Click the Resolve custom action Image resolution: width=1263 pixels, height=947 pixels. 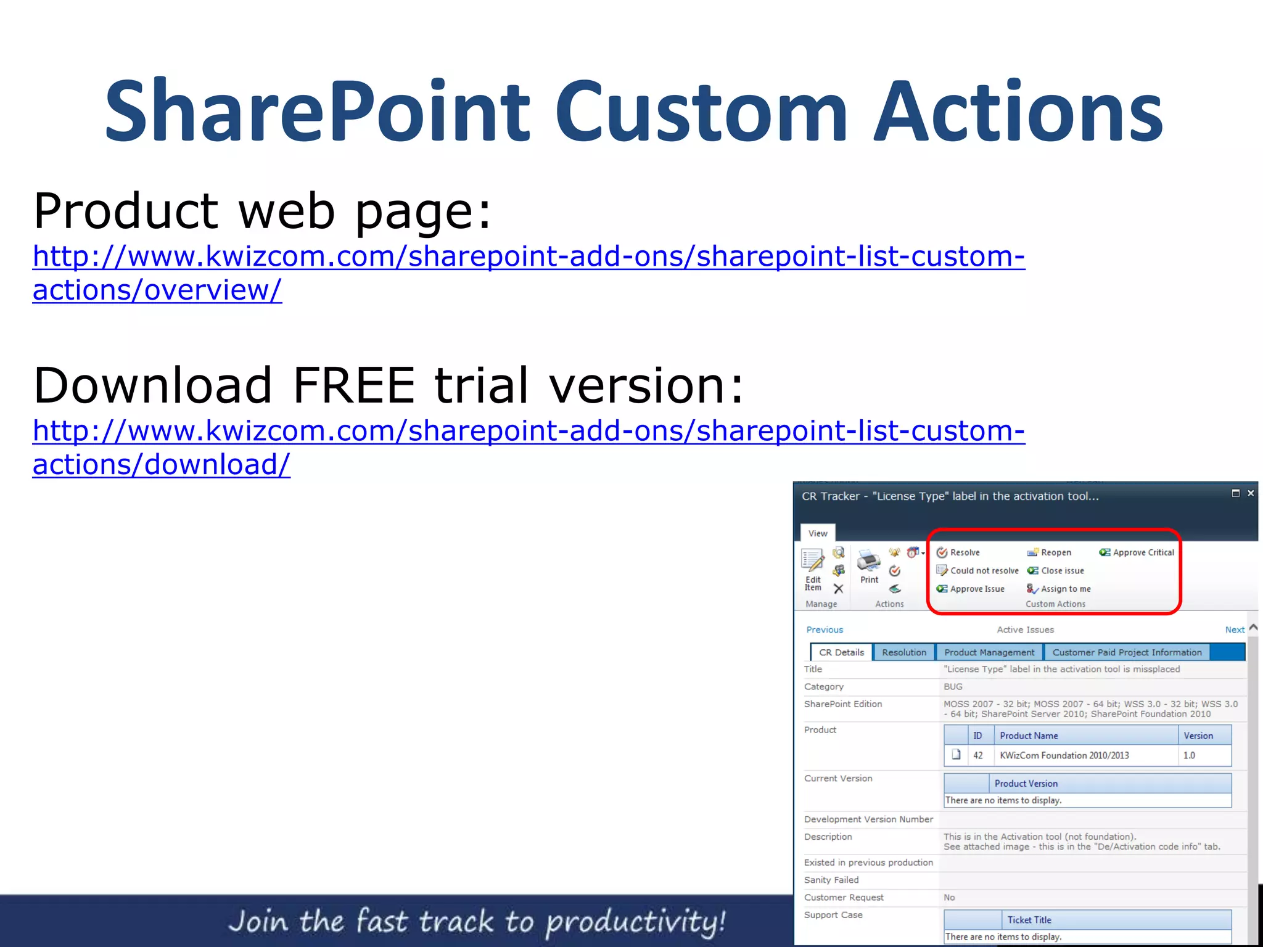[958, 552]
